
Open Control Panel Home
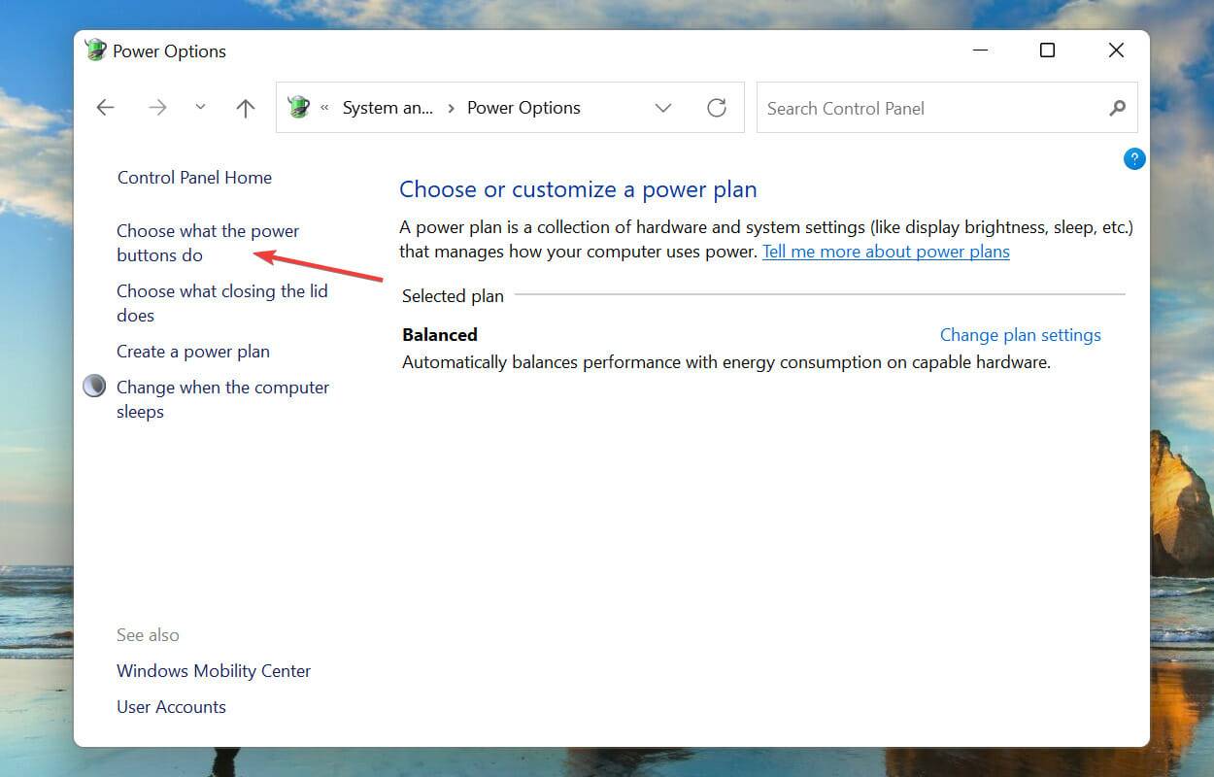[194, 177]
